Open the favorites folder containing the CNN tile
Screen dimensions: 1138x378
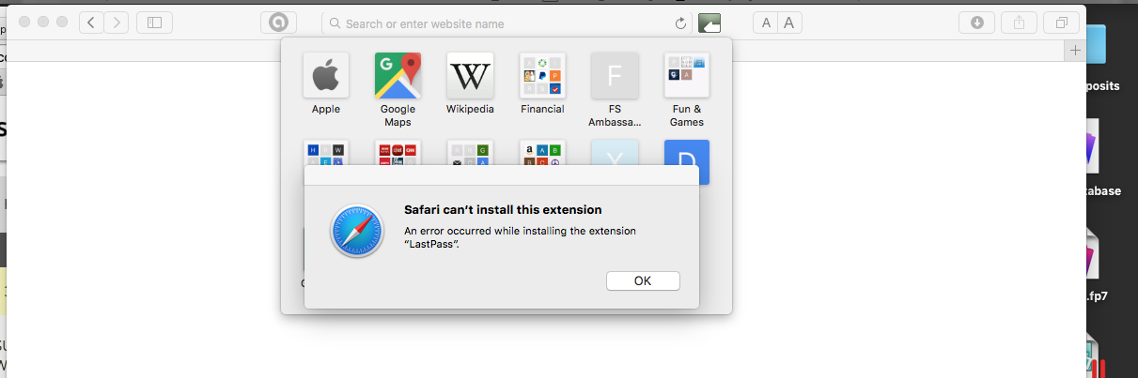pyautogui.click(x=398, y=153)
